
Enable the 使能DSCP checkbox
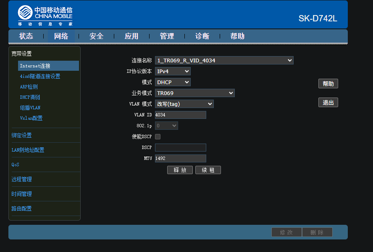pos(158,136)
